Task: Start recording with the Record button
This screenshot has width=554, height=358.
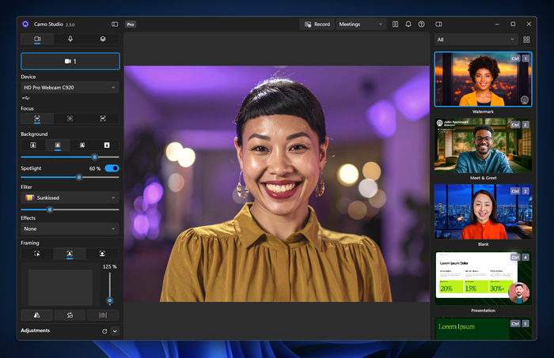Action: click(317, 24)
